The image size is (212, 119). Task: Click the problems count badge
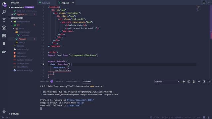point(52,81)
